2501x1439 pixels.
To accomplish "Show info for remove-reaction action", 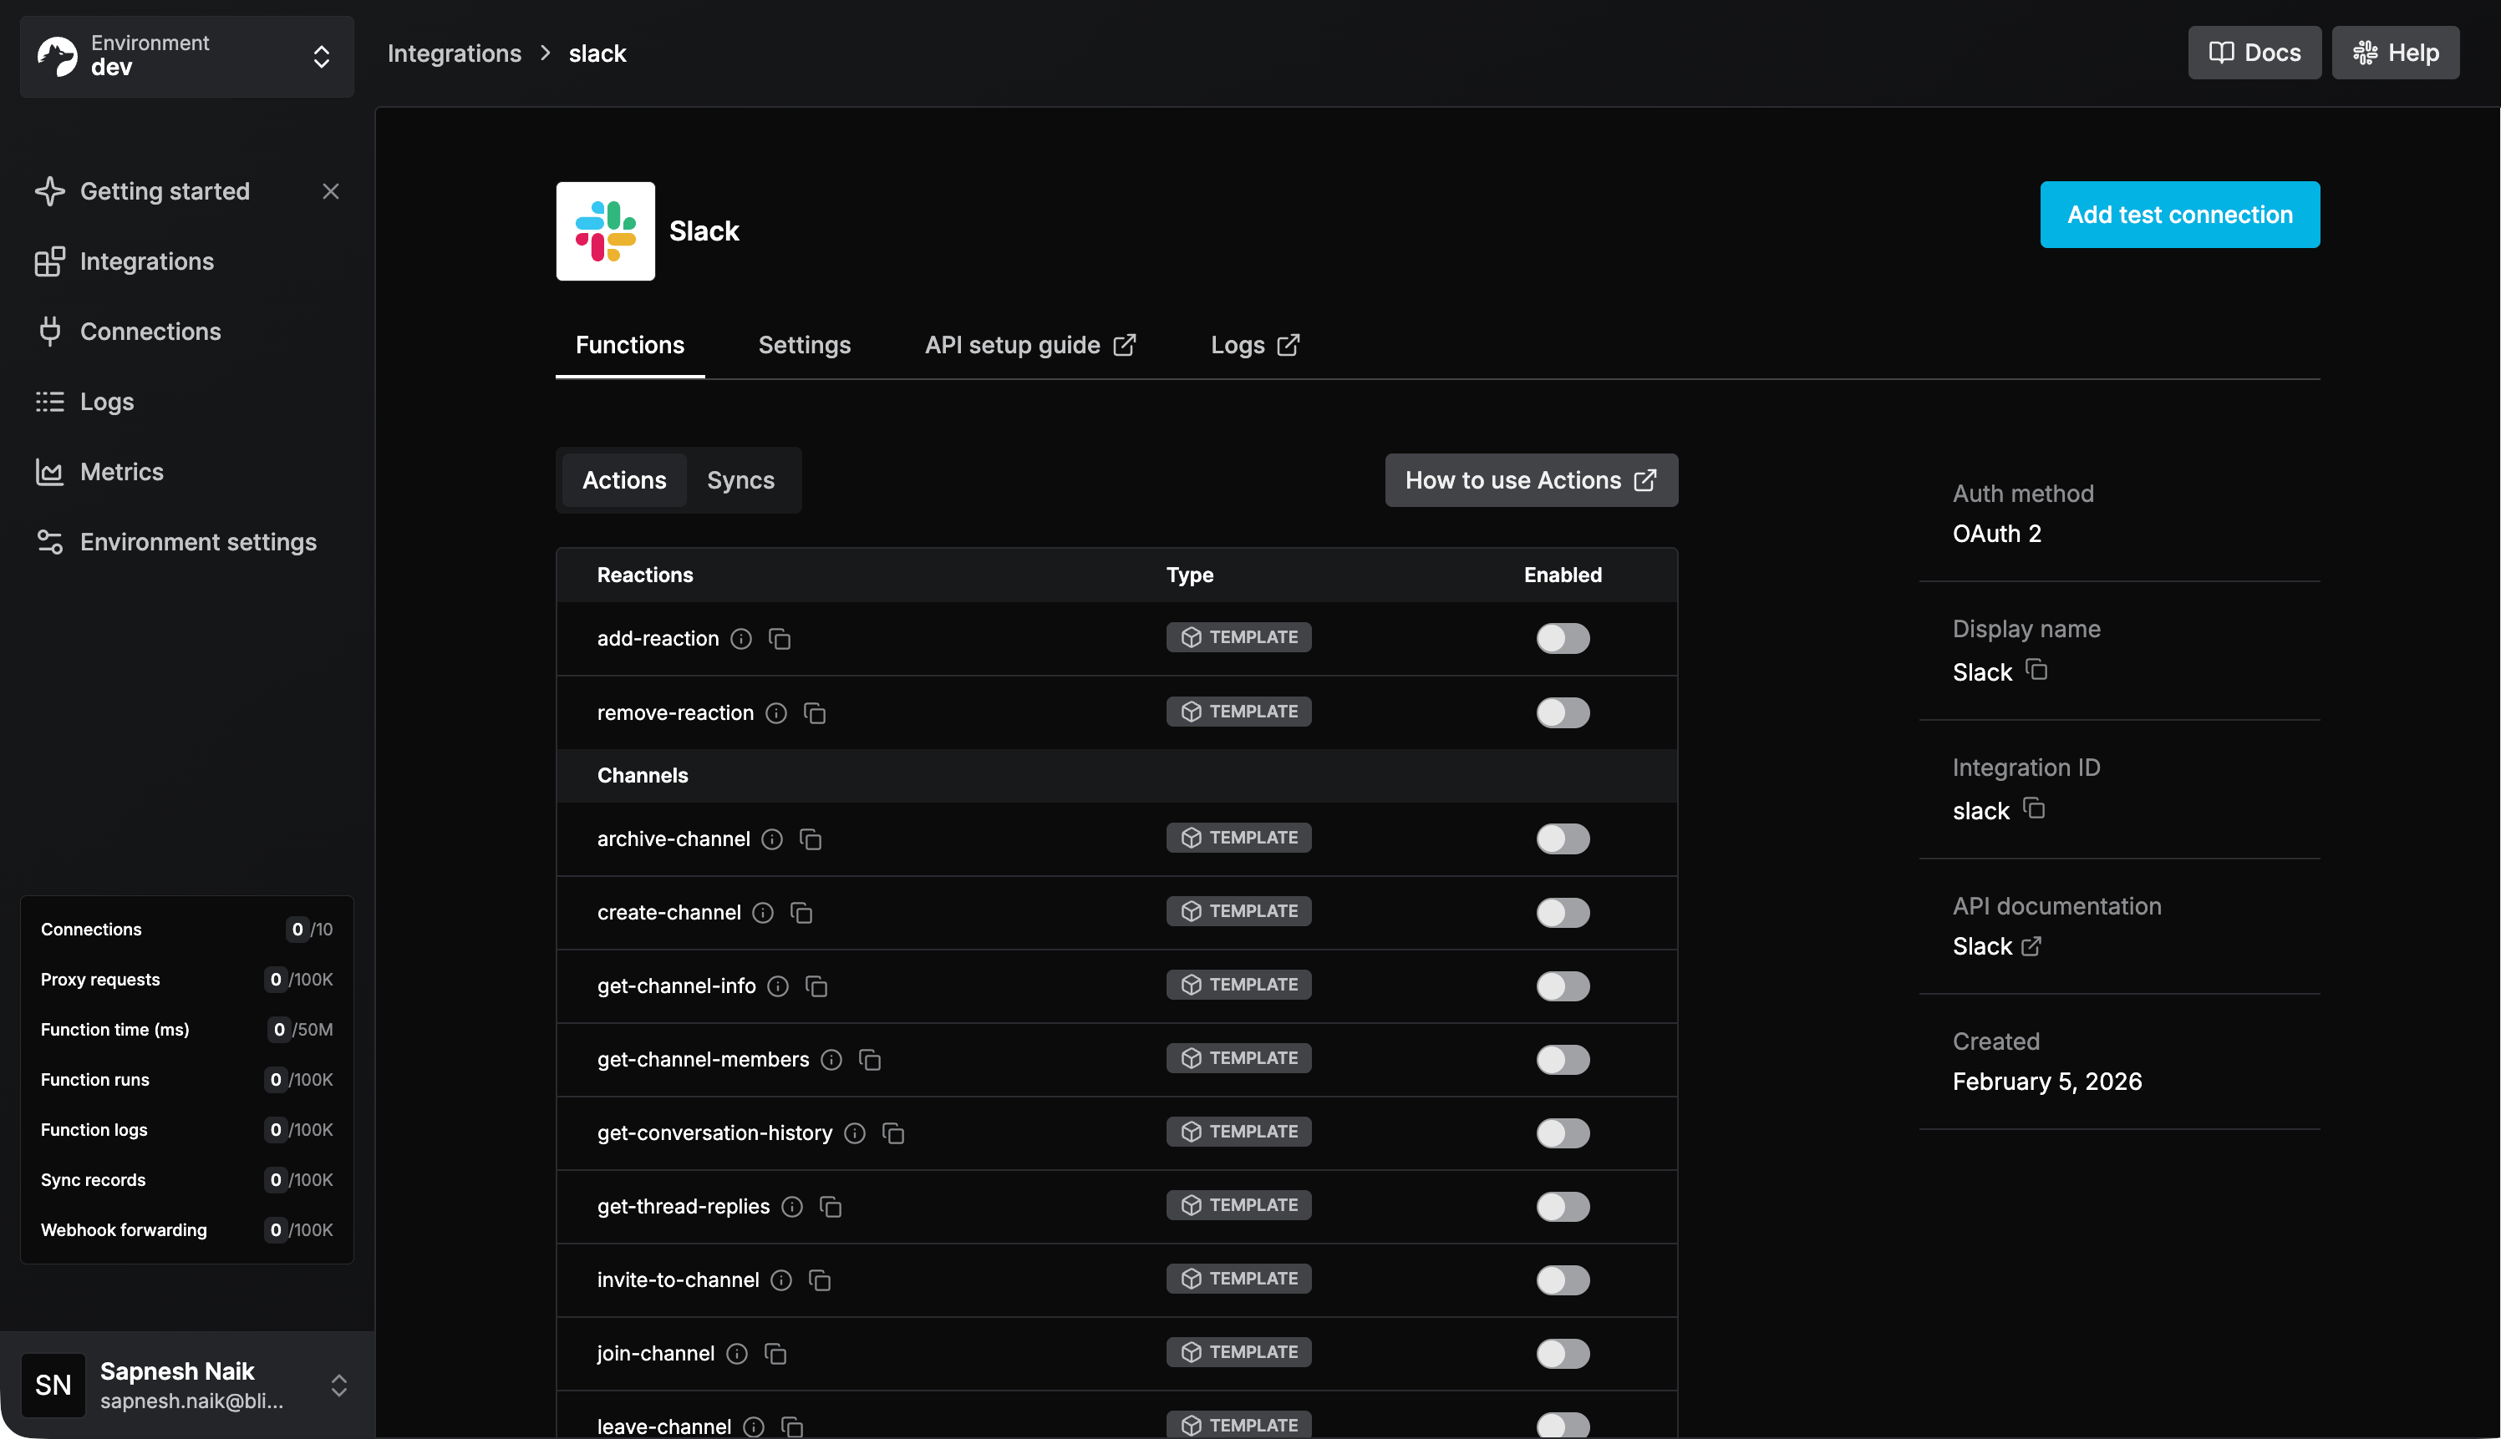I will pos(776,713).
